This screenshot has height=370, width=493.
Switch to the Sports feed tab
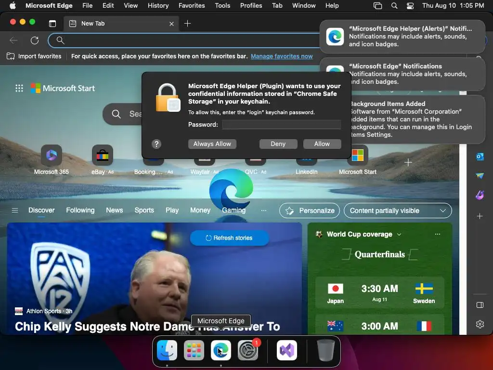[x=144, y=210]
